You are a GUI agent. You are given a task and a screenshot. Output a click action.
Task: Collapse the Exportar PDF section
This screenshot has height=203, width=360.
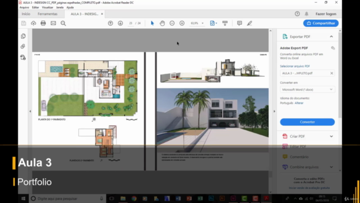pyautogui.click(x=331, y=37)
